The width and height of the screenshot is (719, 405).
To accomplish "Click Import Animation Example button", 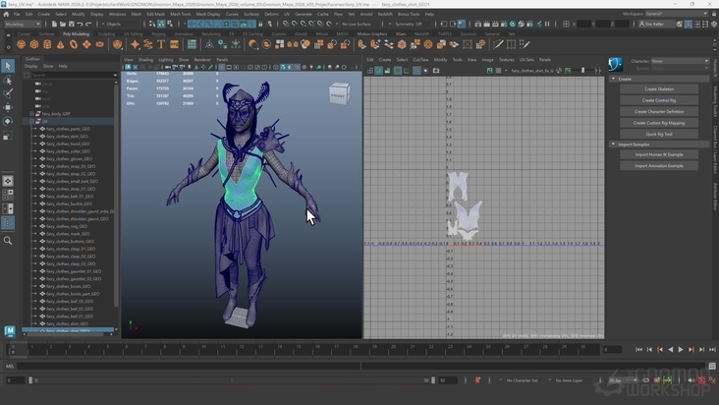I will pyautogui.click(x=659, y=166).
